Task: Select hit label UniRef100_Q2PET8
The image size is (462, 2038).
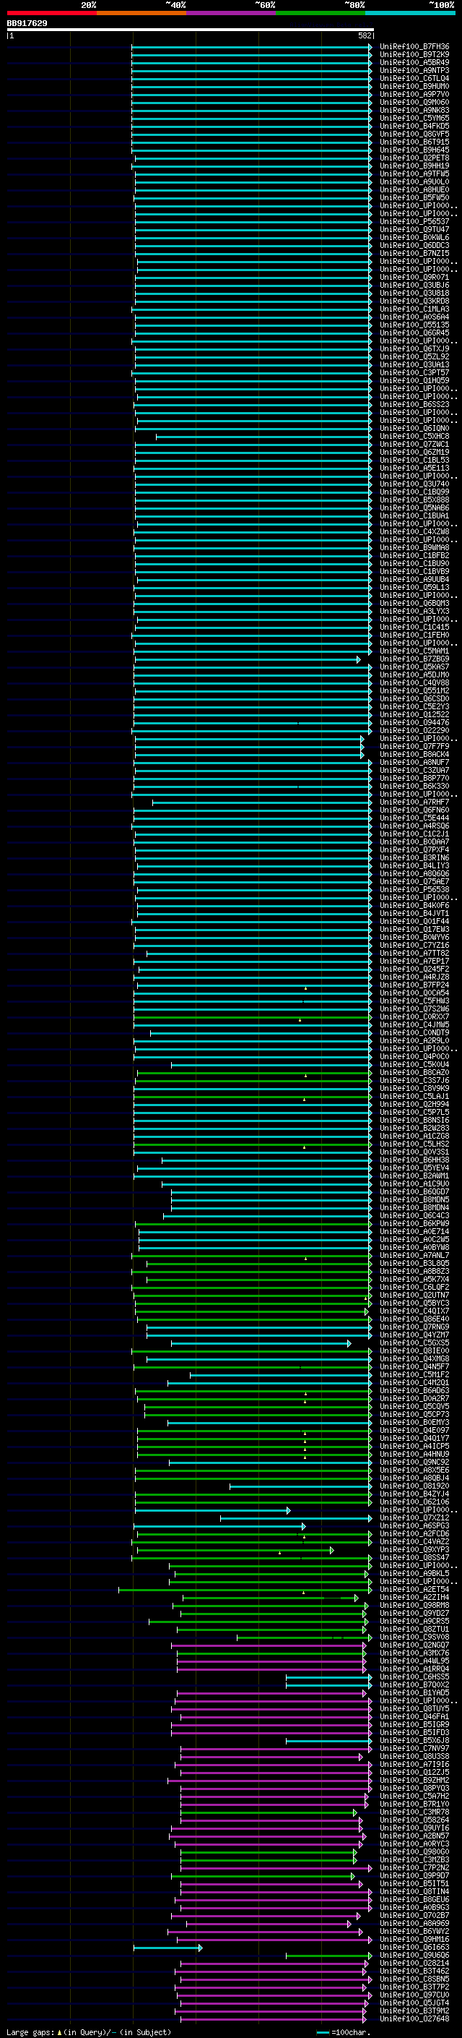Action: click(414, 158)
